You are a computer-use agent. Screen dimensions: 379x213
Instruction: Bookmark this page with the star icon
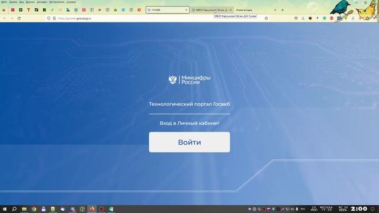[x=266, y=18]
